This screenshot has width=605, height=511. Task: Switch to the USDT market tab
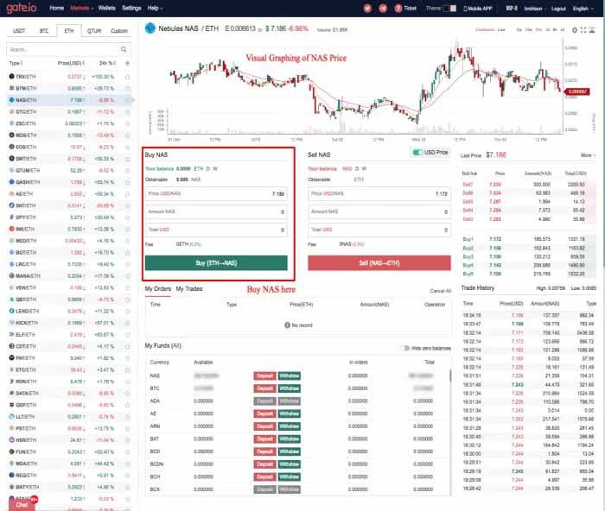19,31
